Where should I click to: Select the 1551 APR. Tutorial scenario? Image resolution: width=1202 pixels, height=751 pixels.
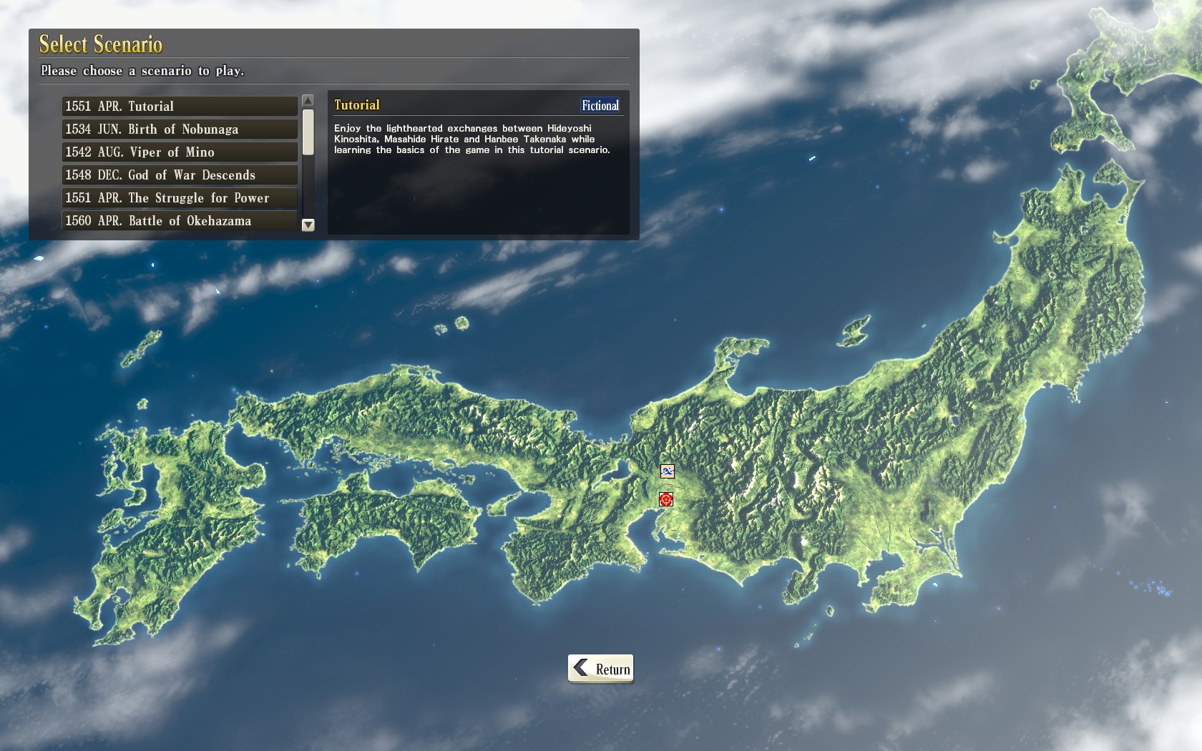tap(180, 106)
